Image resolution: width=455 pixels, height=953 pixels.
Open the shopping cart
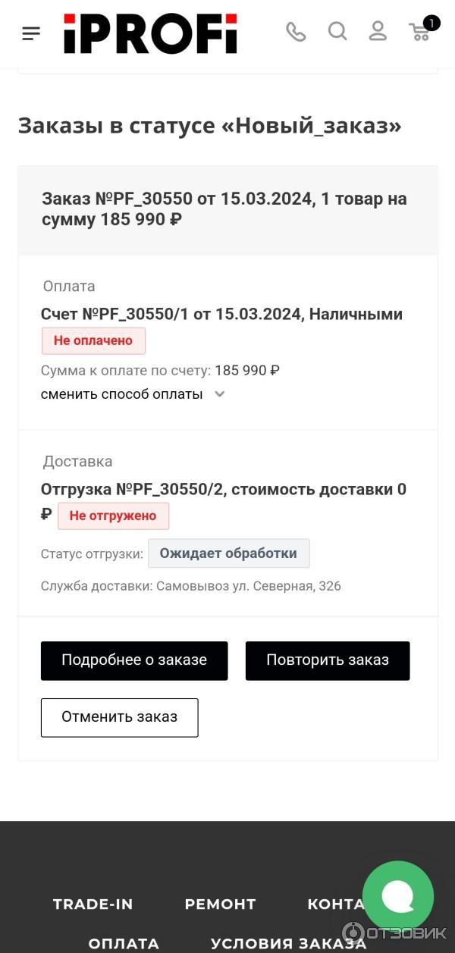(420, 32)
